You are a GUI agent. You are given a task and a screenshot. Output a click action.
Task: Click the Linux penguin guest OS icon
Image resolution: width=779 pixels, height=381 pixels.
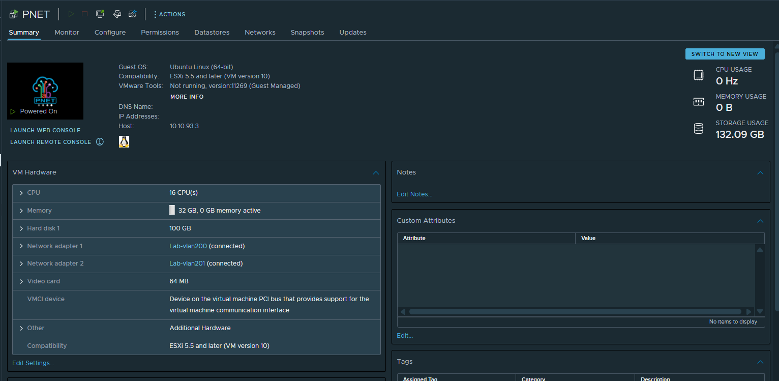click(124, 142)
